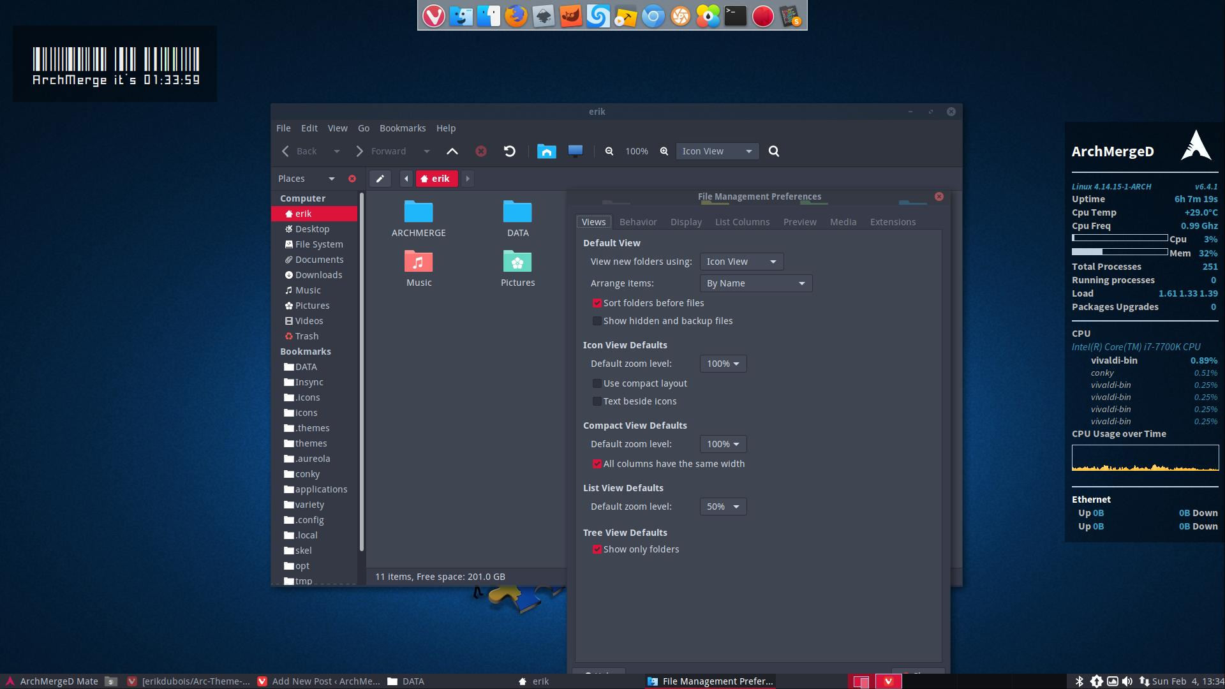Click the sidebar vertical scrollbar
1225x689 pixels.
[x=362, y=372]
